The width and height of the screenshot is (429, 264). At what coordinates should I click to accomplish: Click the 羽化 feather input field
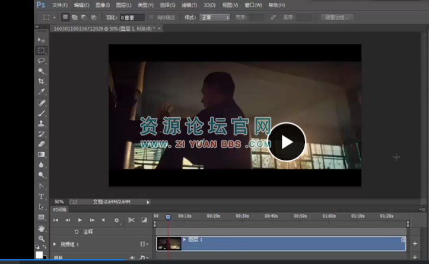click(132, 18)
